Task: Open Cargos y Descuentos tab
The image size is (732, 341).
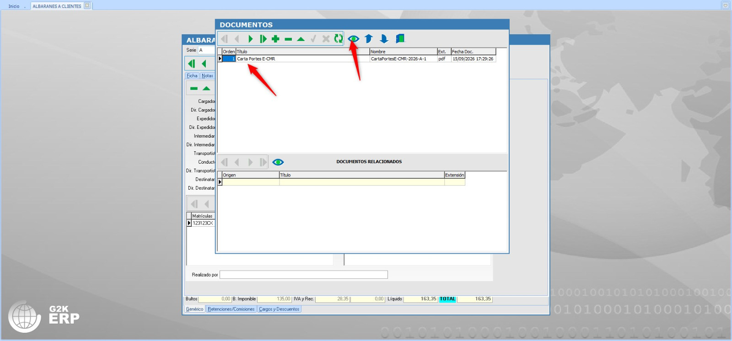Action: pyautogui.click(x=279, y=309)
